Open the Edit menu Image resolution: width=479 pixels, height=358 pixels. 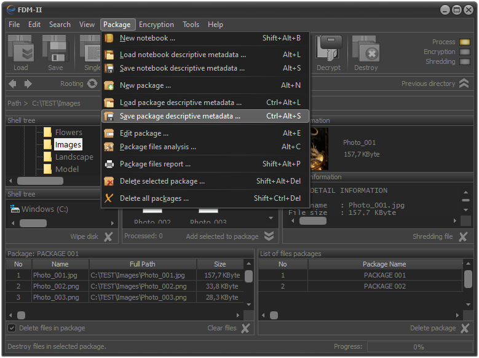[34, 25]
